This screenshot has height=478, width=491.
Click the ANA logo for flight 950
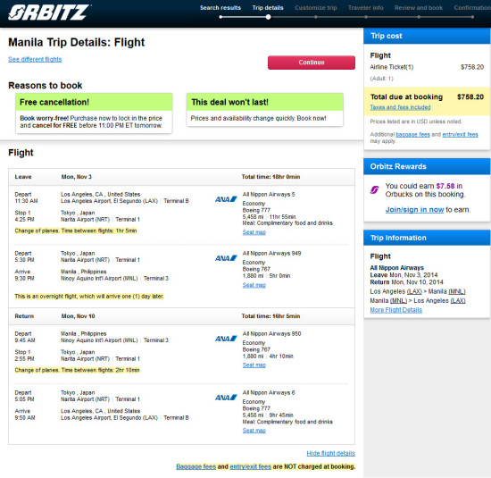click(226, 339)
